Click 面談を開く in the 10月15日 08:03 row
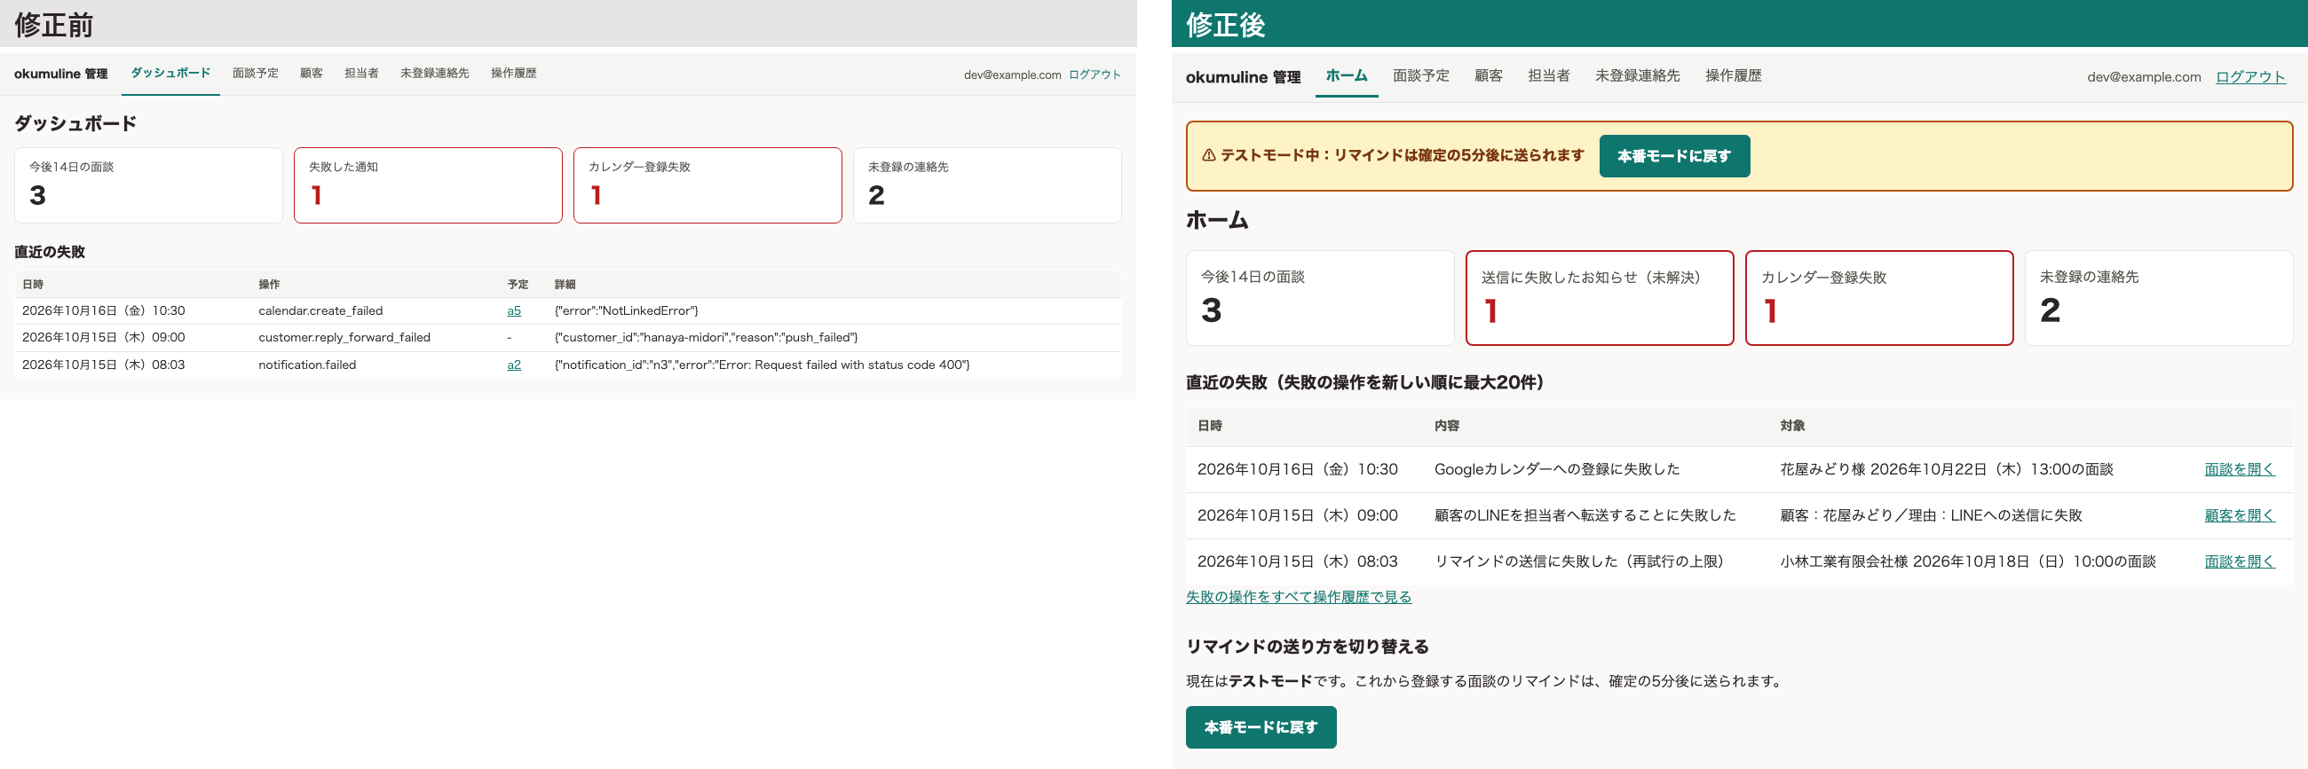Viewport: 2308px width, 769px height. coord(2239,561)
